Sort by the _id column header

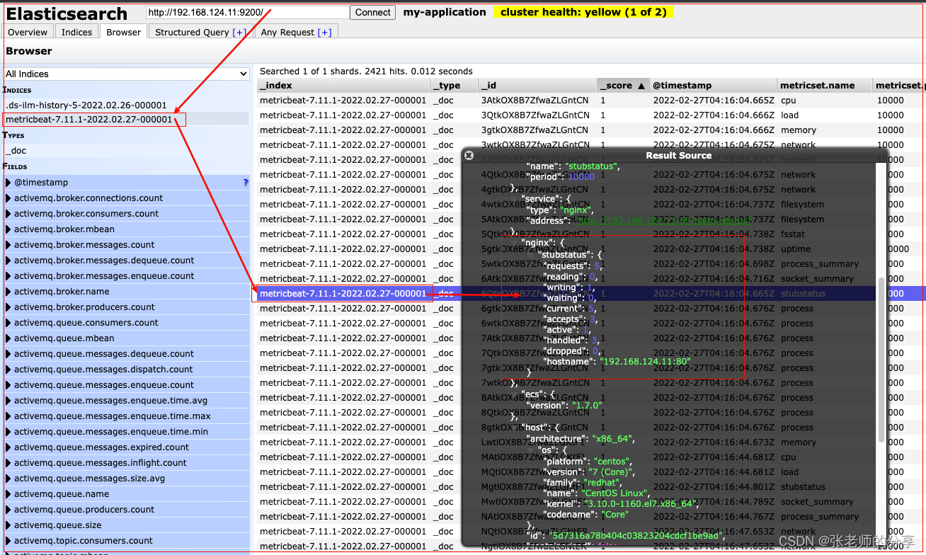point(537,86)
